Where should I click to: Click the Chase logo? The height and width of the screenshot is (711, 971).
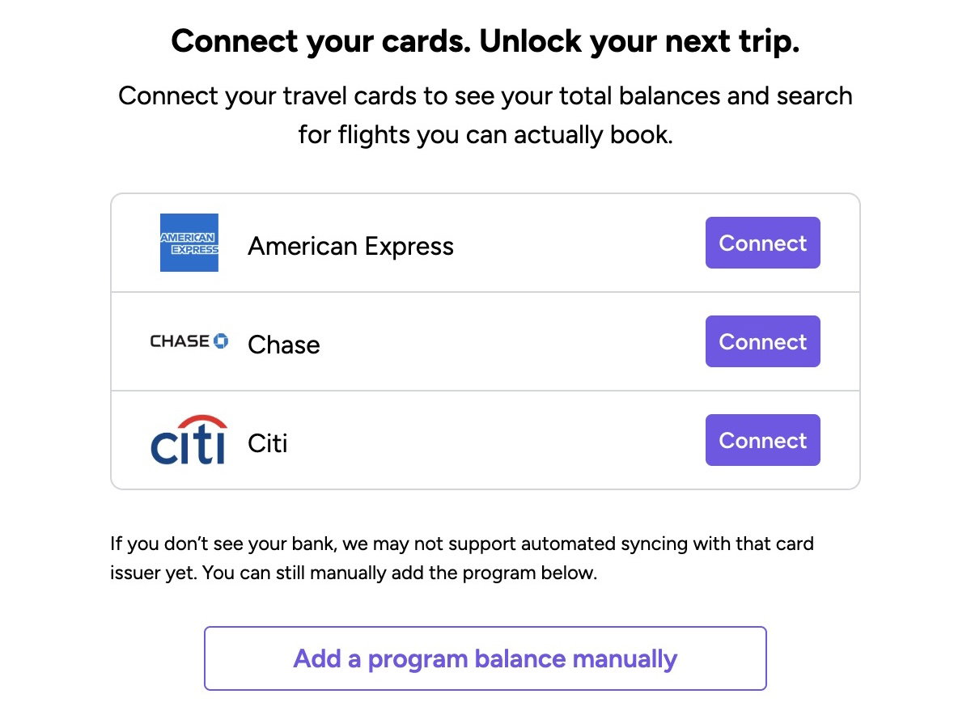[x=189, y=341]
